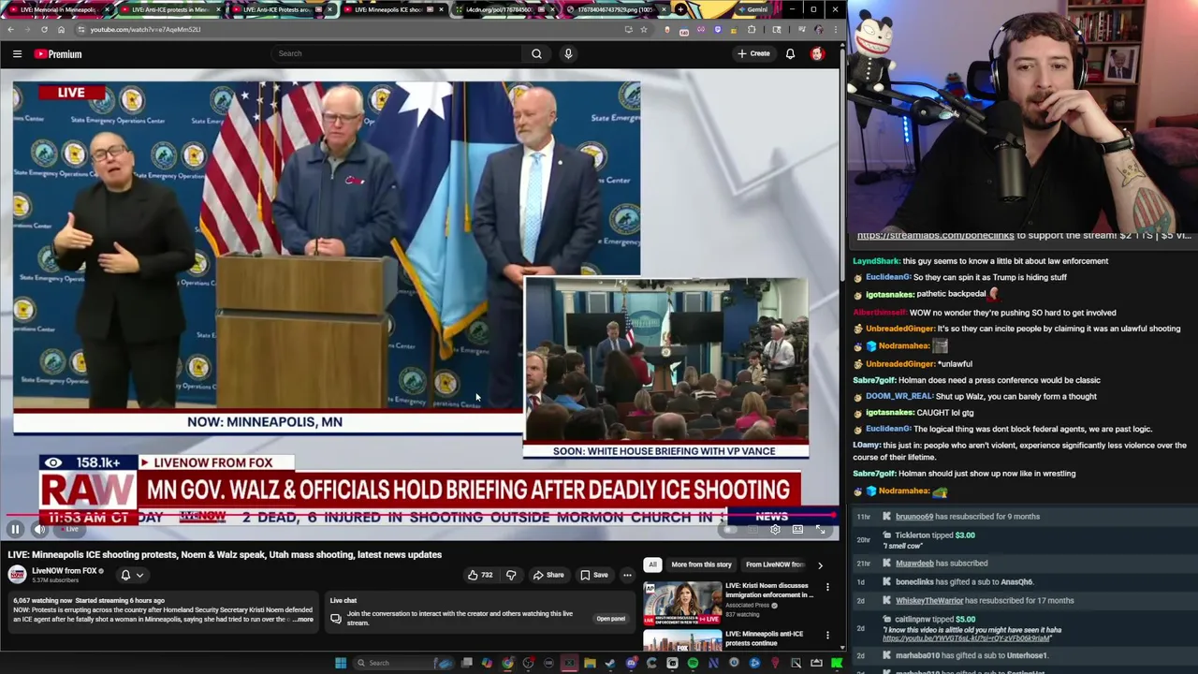
Task: Open options for the Kristi Noem video
Action: tap(827, 588)
